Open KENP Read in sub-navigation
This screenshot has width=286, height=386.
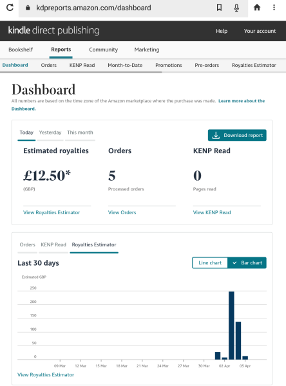coord(82,65)
